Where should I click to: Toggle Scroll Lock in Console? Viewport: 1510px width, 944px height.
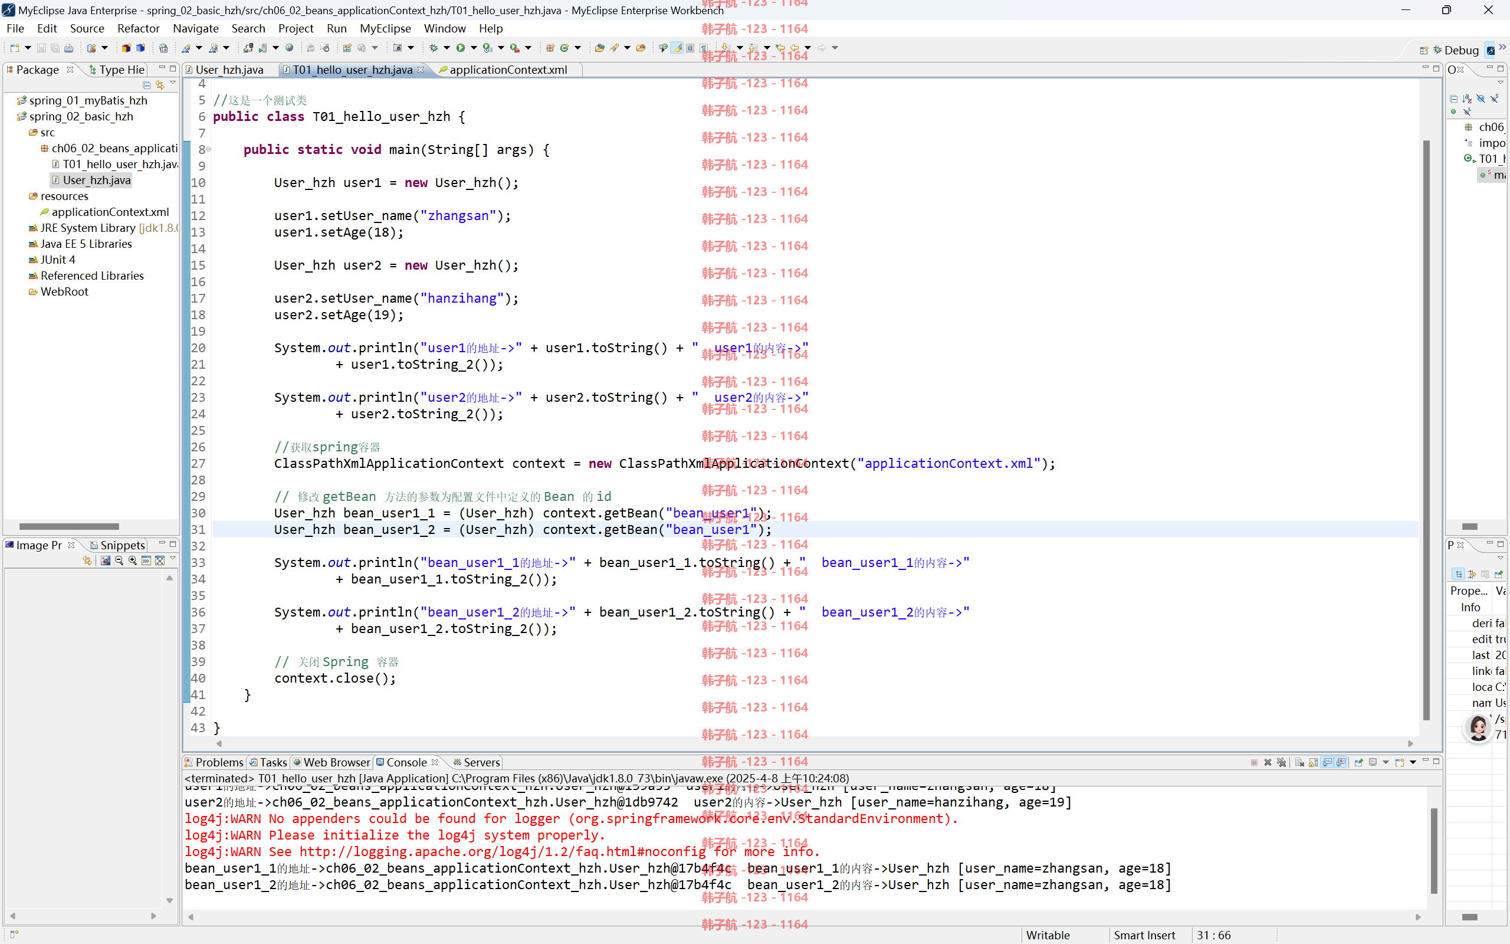(x=1314, y=762)
